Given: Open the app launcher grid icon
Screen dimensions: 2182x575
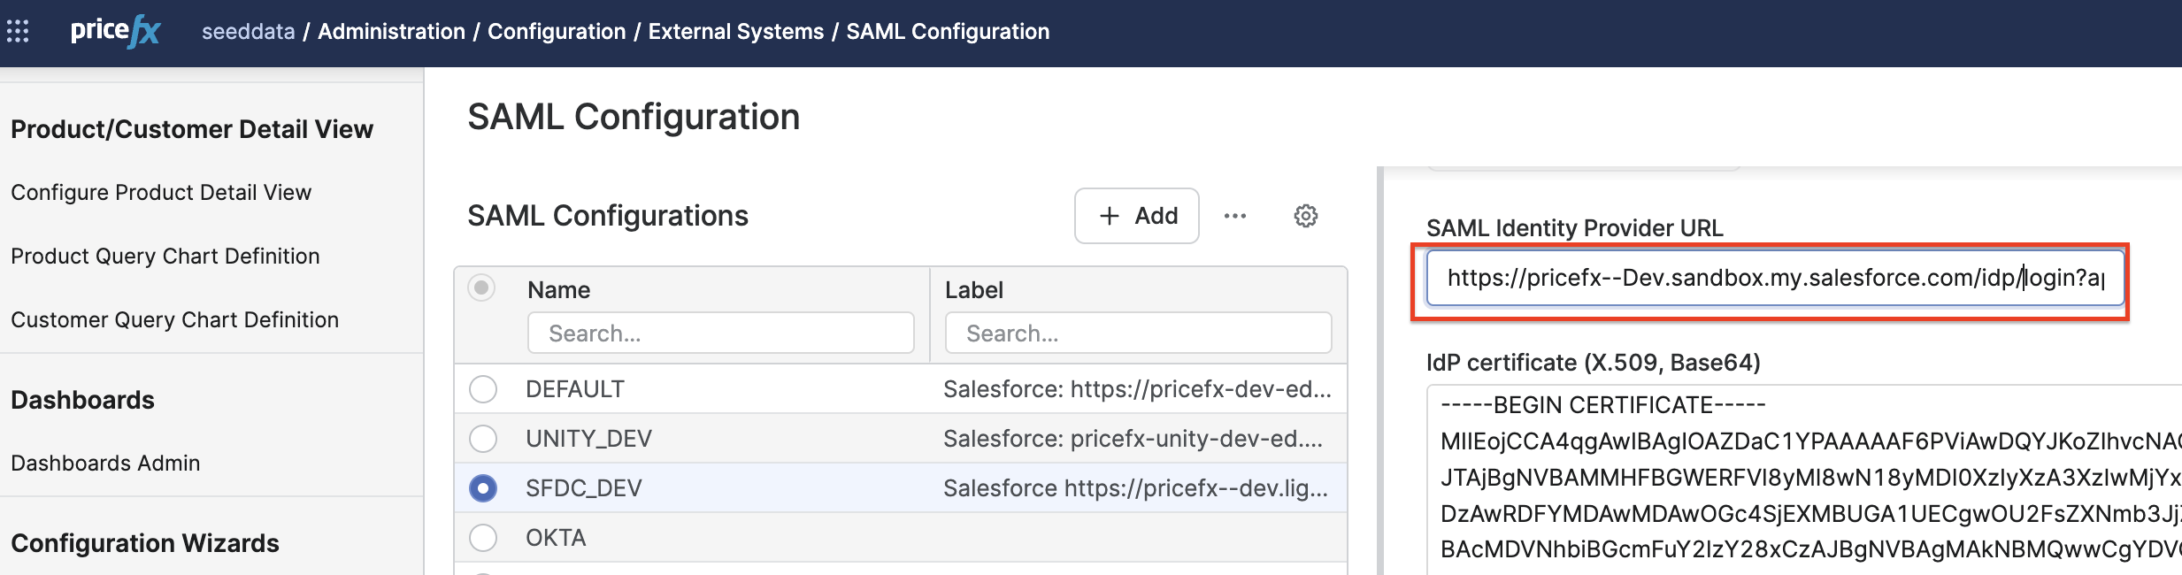Looking at the screenshot, I should click(x=18, y=32).
